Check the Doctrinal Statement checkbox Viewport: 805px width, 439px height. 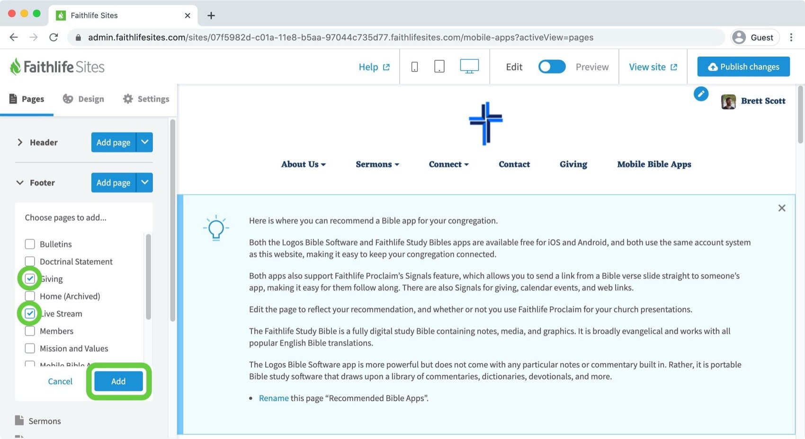tap(30, 261)
